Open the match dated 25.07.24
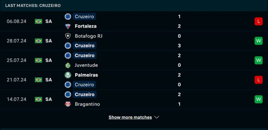This screenshot has width=268, height=130. tap(134, 60)
